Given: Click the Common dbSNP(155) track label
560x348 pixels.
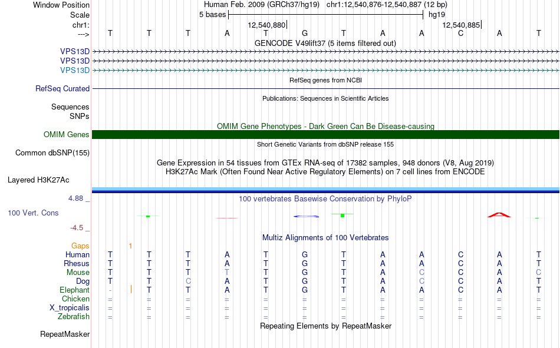Looking at the screenshot, I should tap(52, 153).
